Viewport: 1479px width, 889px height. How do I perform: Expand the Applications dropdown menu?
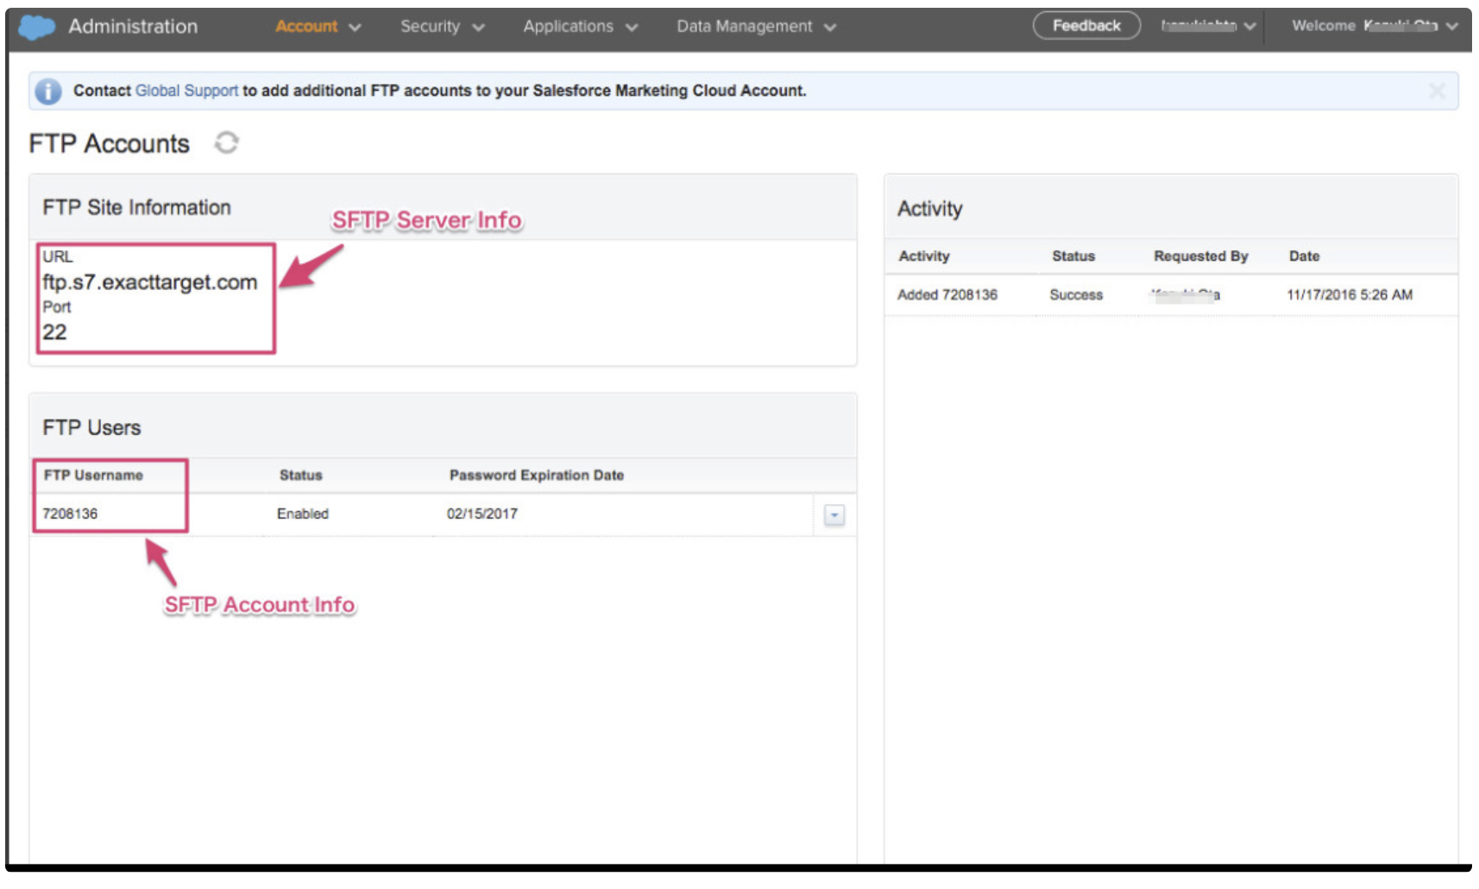coord(580,27)
